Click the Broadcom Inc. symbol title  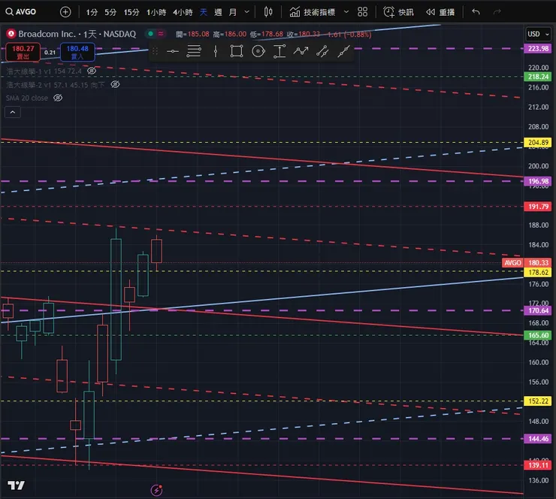tap(47, 34)
